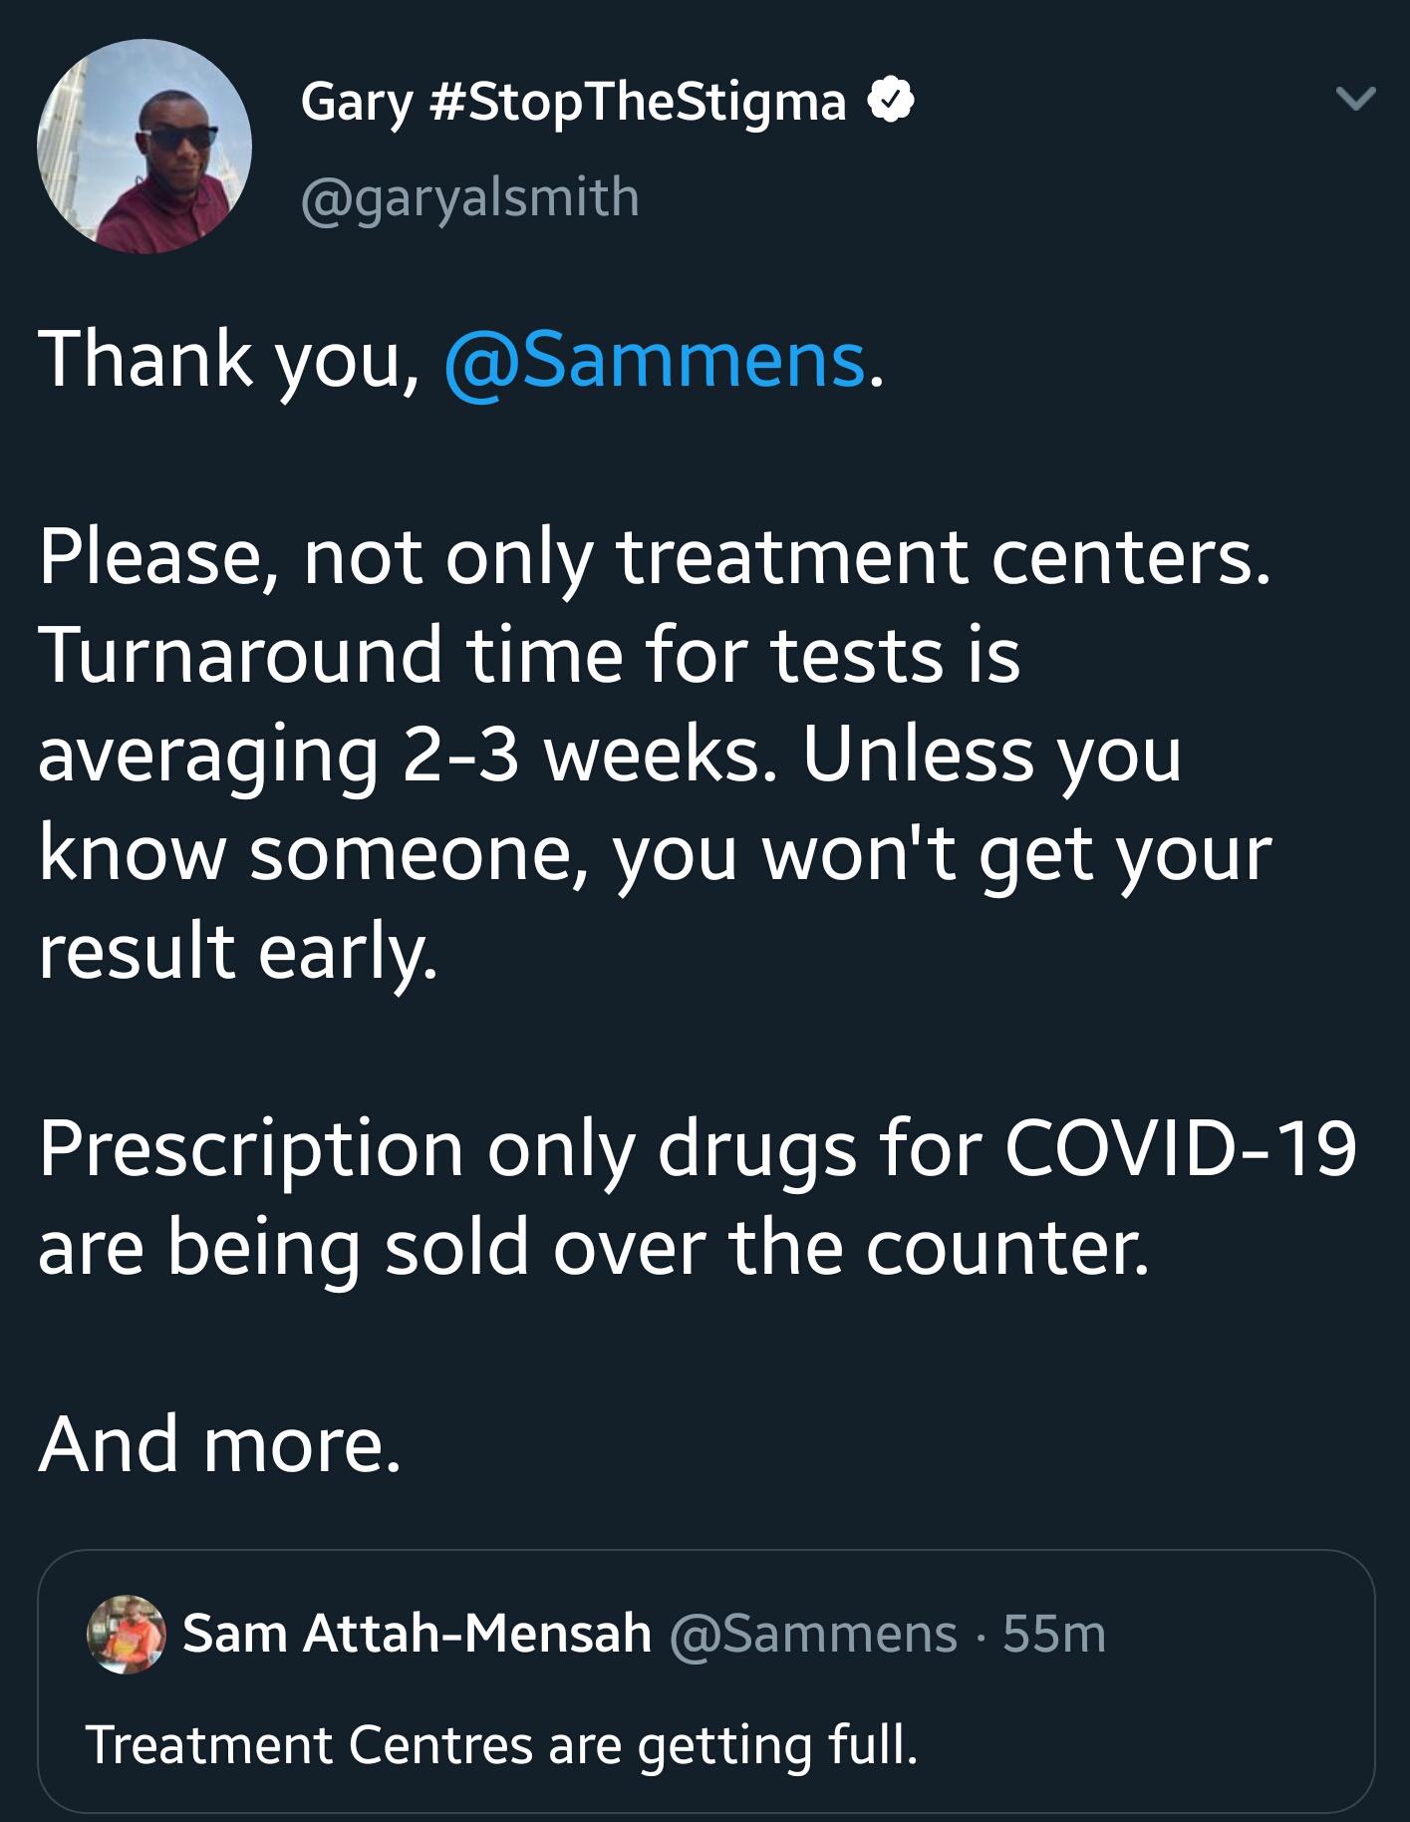Click the gray @Sammens handle in quote
Image resolution: width=1410 pixels, height=1822 pixels.
(813, 1634)
